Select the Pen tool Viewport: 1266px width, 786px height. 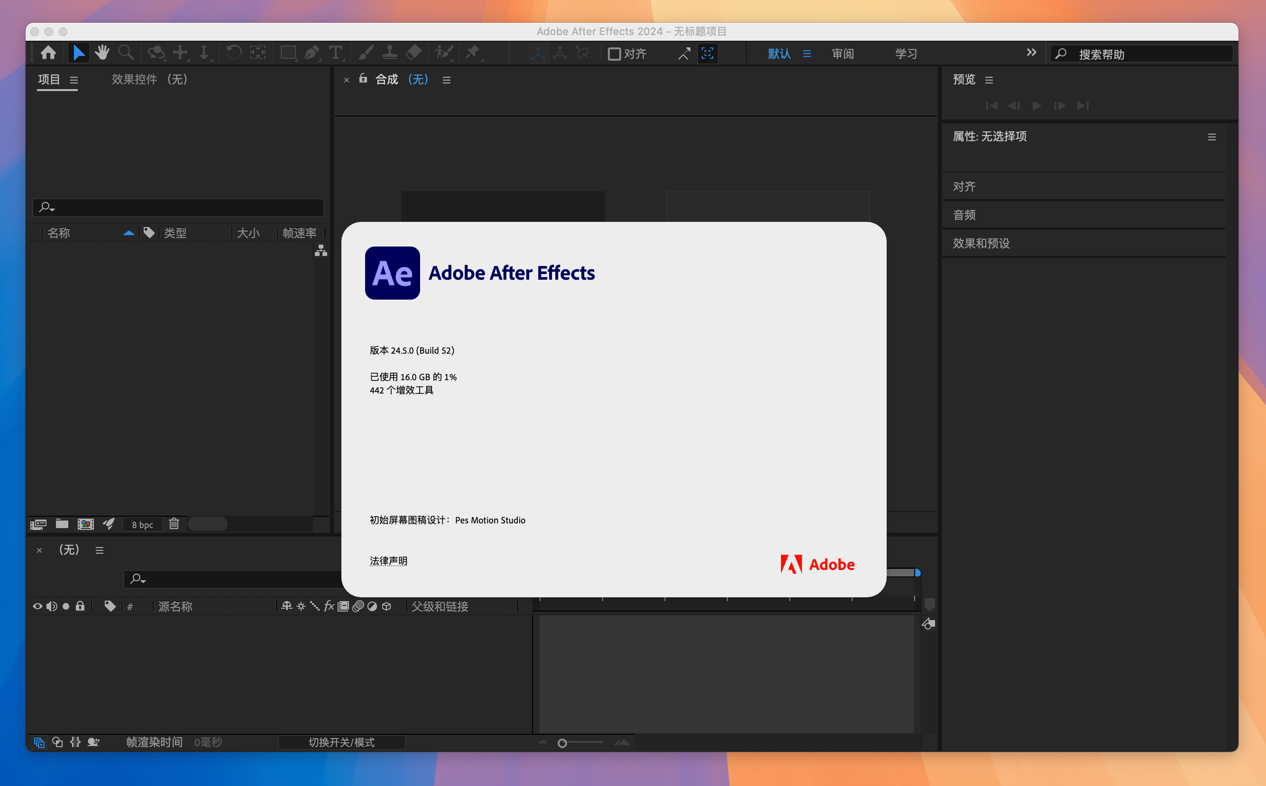coord(312,53)
